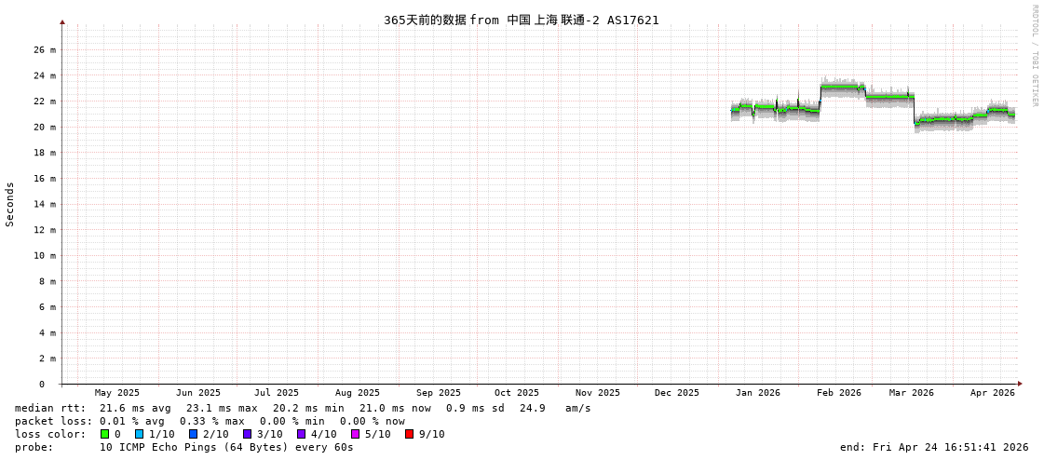1044x460 pixels.
Task: Click the end timestamp Fri Apr 24 text
Action: click(934, 447)
